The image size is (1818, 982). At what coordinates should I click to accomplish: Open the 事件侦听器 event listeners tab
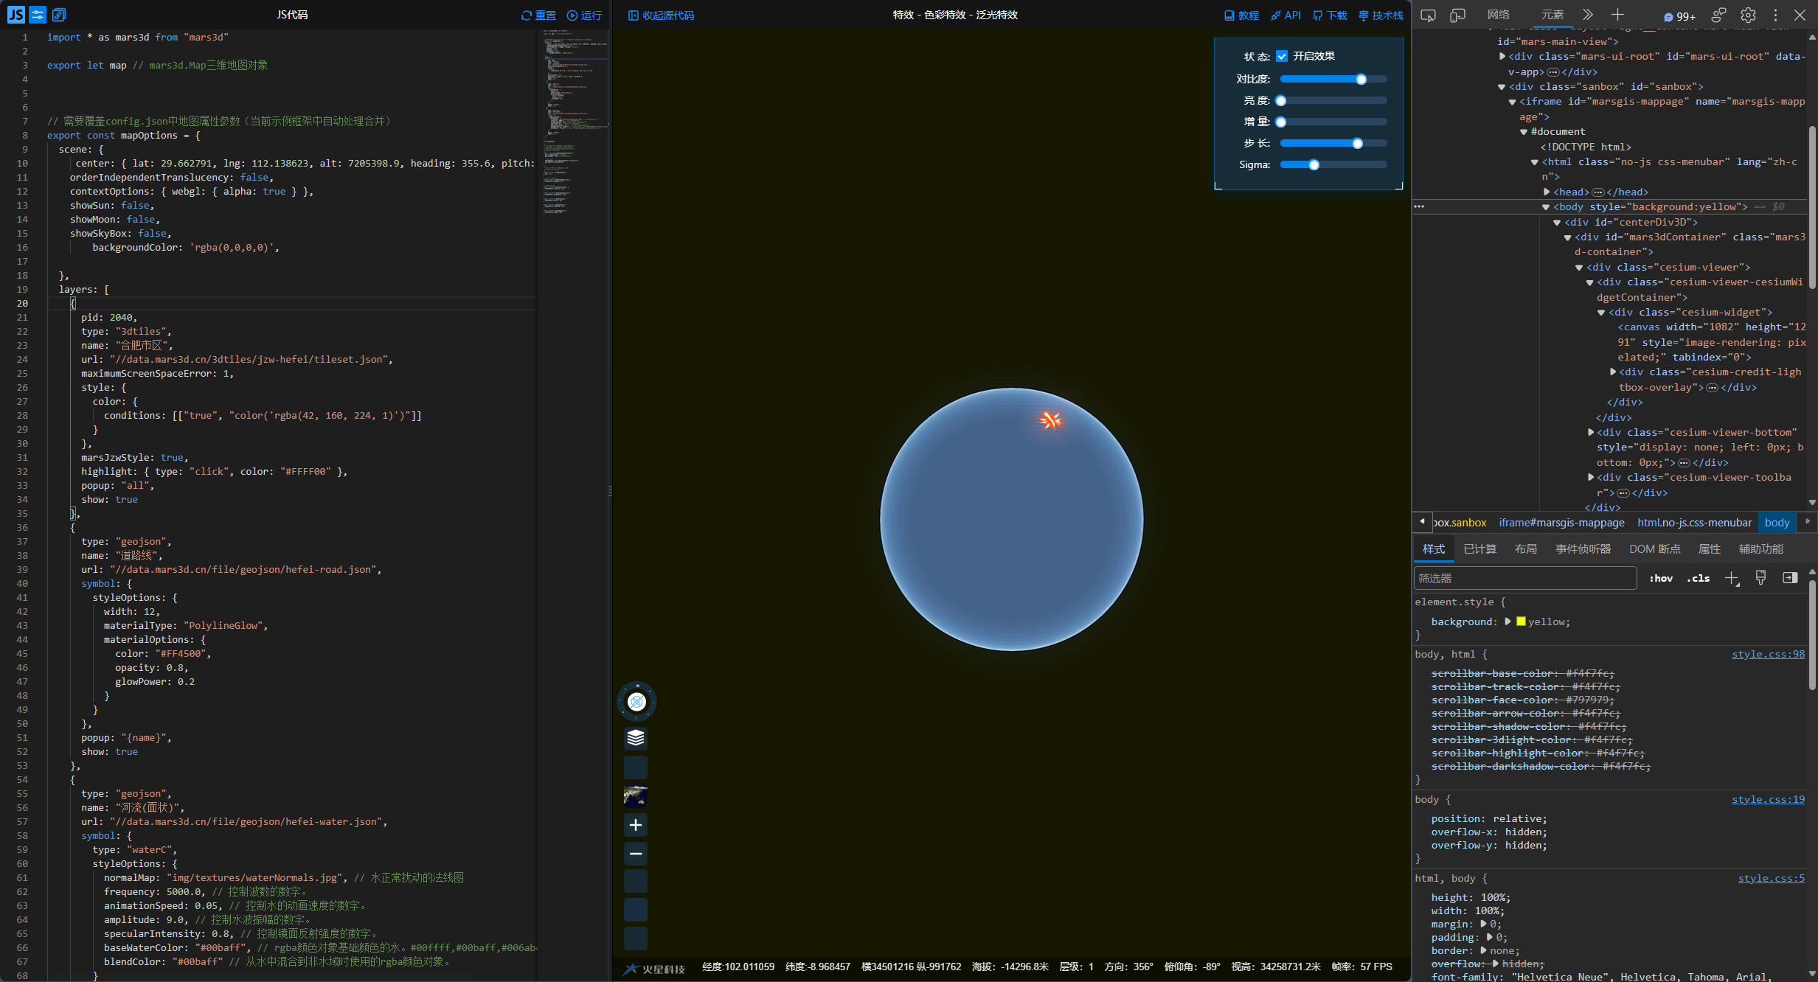[1583, 549]
